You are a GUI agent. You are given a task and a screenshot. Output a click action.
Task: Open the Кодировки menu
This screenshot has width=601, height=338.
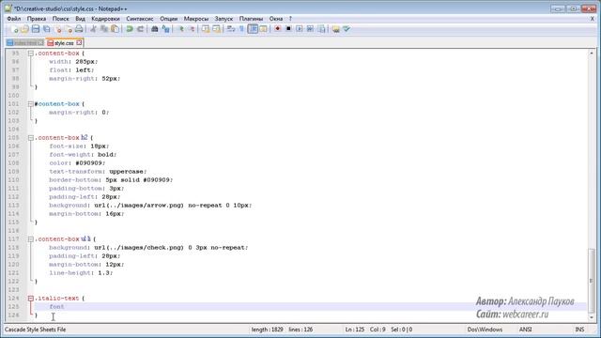(105, 19)
